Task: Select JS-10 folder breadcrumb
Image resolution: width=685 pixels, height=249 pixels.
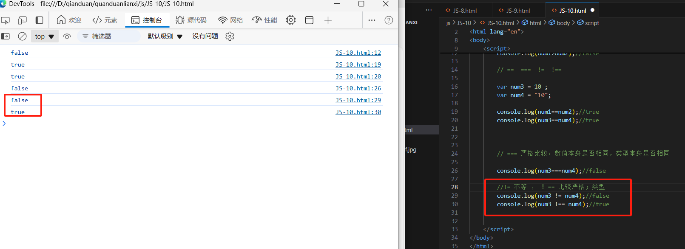Action: coord(464,23)
